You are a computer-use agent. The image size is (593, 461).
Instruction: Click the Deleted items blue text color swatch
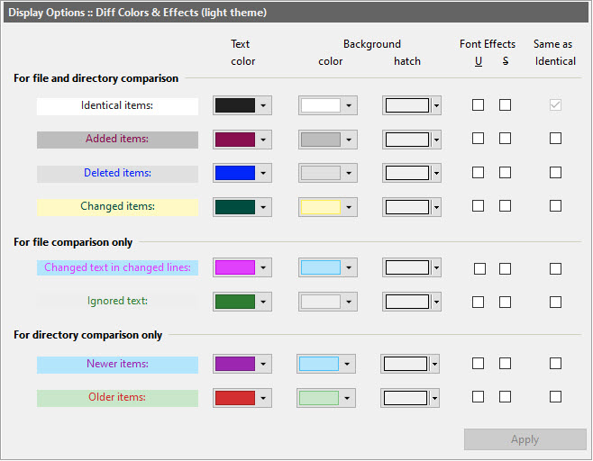(234, 173)
